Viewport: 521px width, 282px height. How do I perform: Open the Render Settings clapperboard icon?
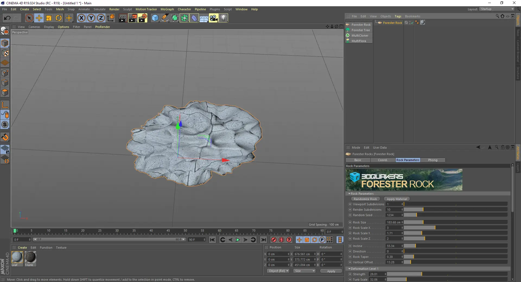[142, 18]
